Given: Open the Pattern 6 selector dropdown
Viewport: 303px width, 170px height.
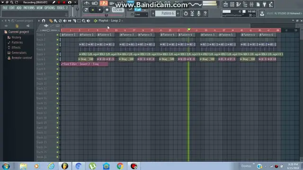Looking at the screenshot, I should [x=165, y=13].
